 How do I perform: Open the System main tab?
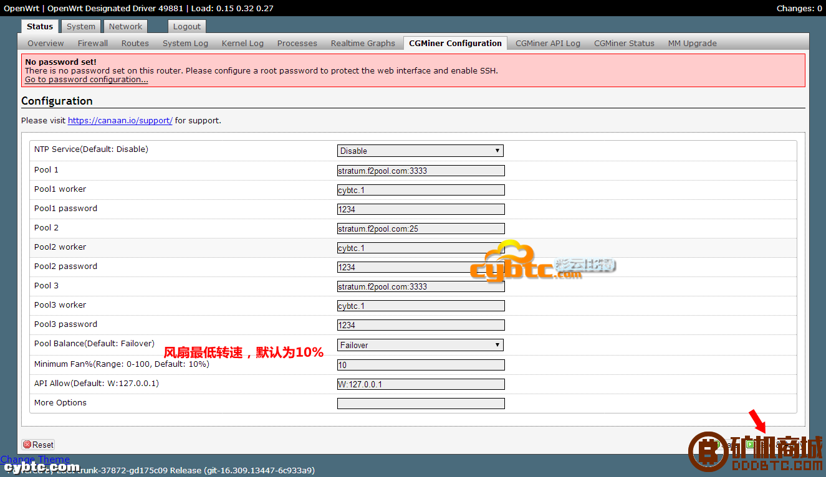81,26
